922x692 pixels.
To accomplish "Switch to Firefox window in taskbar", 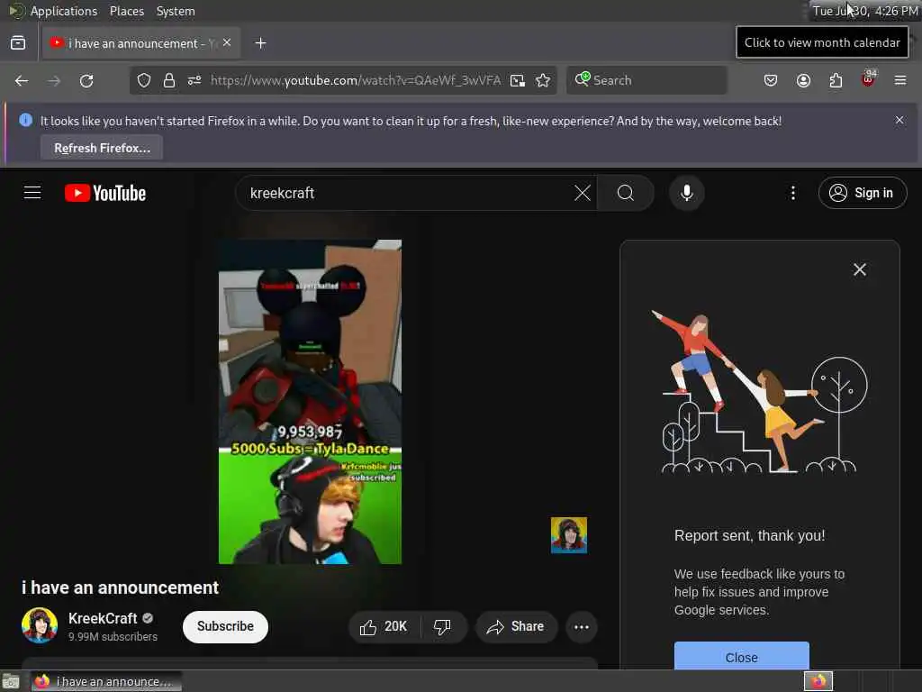I will click(x=106, y=681).
